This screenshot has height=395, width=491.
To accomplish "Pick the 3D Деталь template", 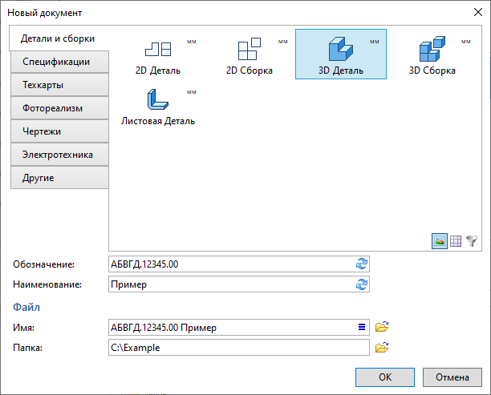I will (341, 50).
